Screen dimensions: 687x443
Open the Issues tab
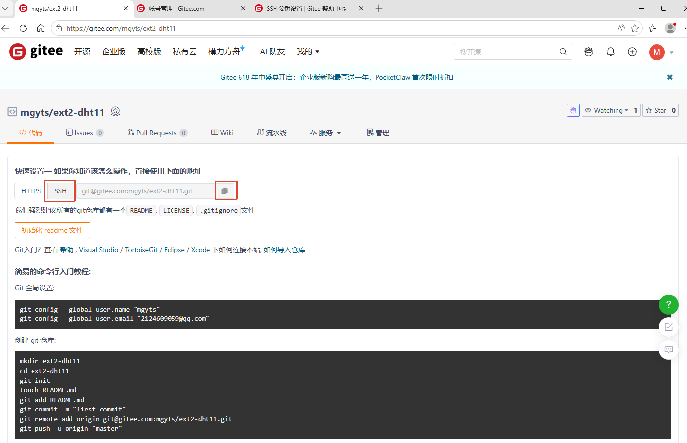click(x=85, y=133)
